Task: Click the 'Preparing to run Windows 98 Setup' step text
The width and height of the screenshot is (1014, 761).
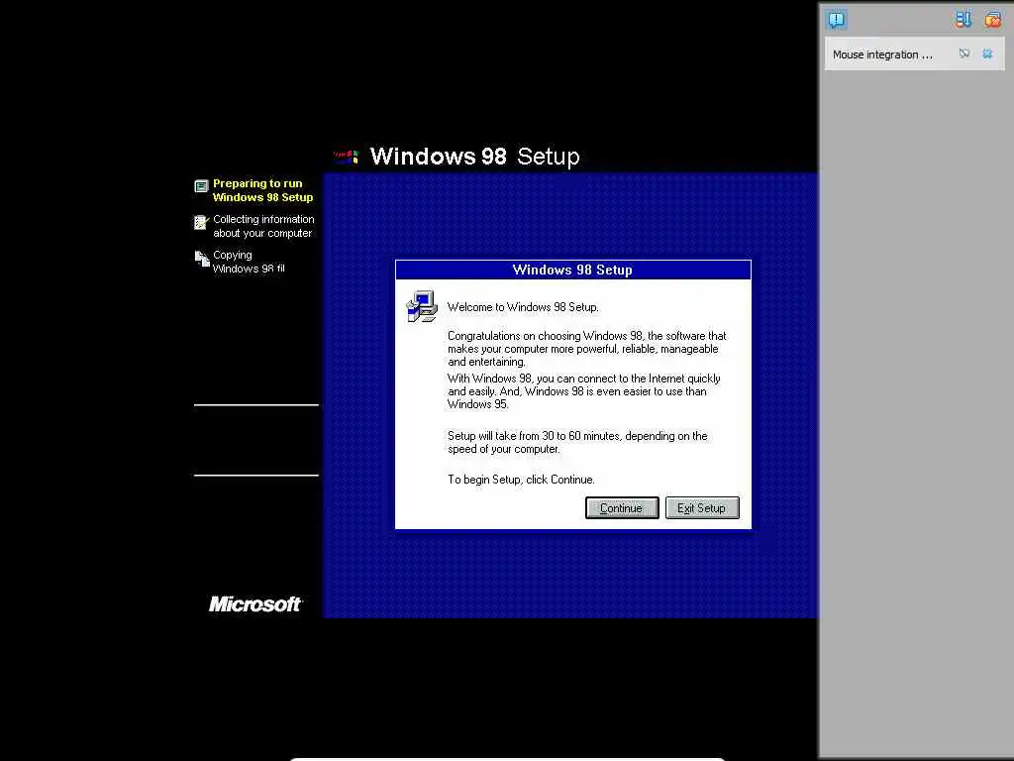Action: tap(262, 190)
